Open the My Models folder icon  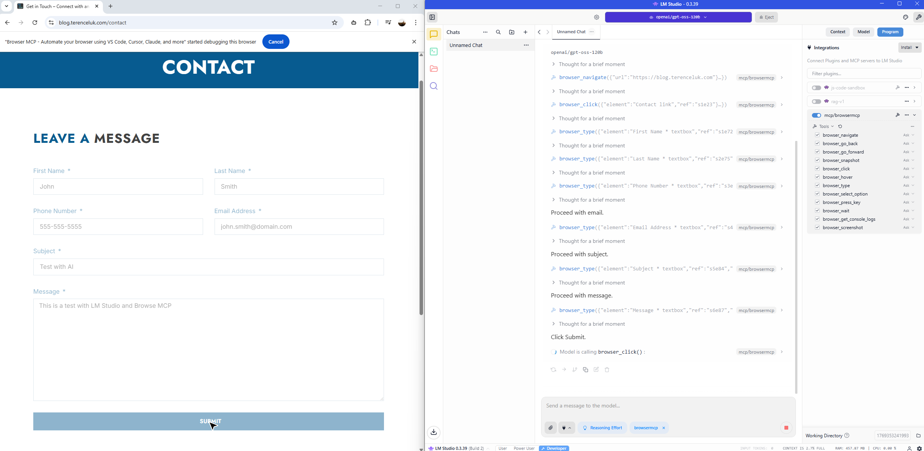[x=434, y=69]
